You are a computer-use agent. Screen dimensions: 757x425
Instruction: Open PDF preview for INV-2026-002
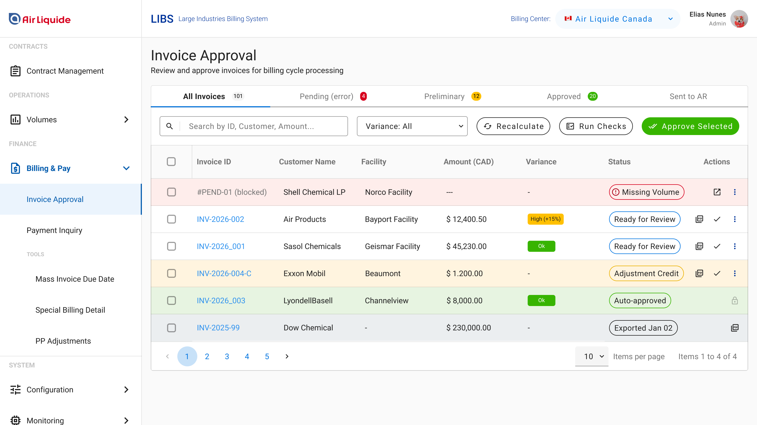(700, 219)
